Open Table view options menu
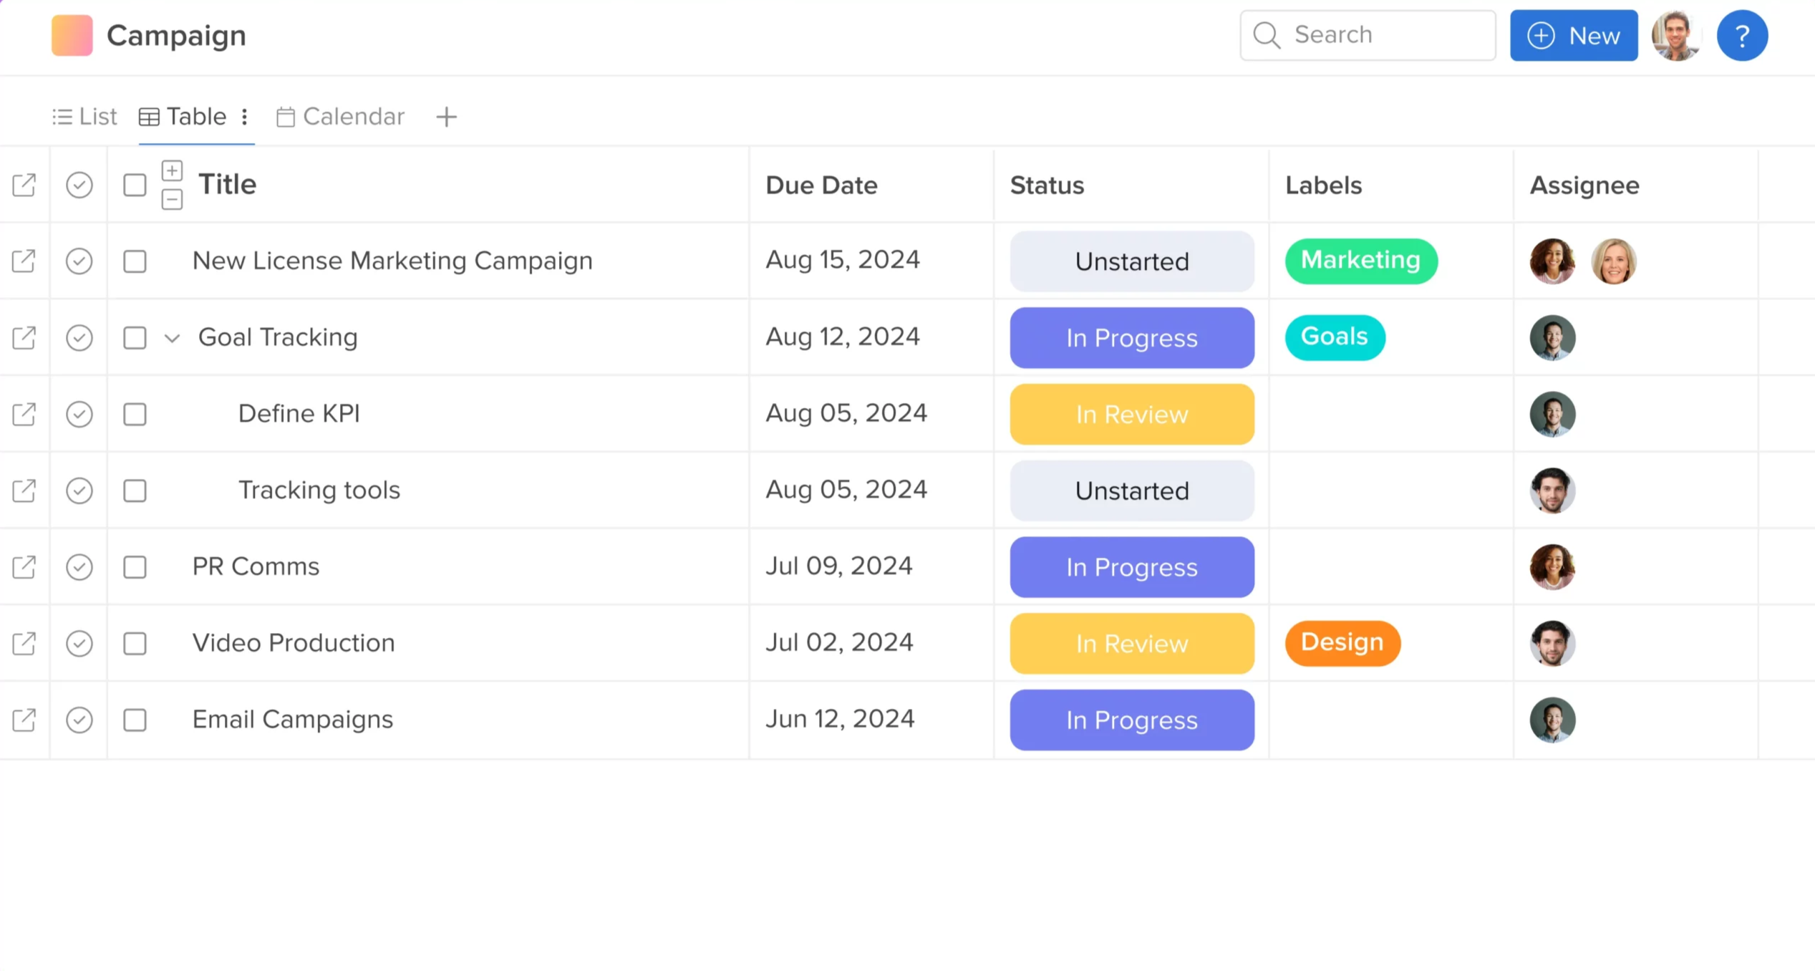 [x=245, y=117]
